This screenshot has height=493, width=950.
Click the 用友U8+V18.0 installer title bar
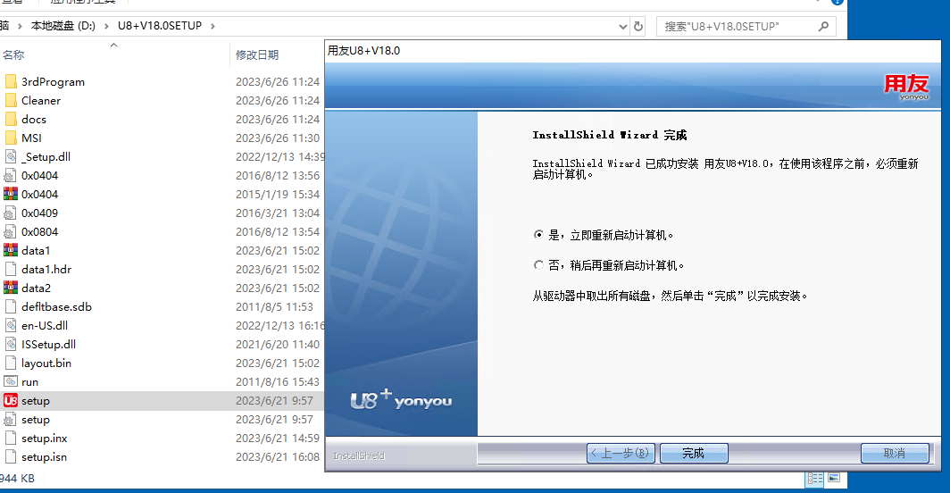[x=633, y=51]
